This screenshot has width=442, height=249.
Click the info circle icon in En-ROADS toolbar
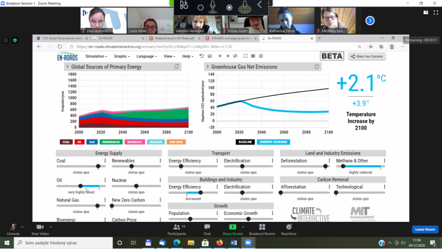tap(261, 56)
